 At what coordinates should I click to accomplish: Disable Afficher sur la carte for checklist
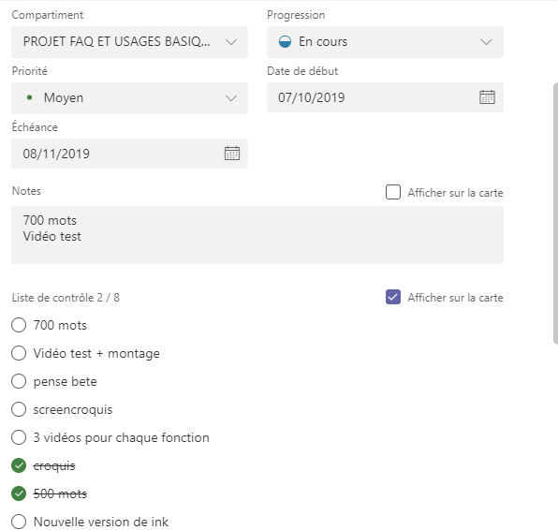tap(393, 297)
